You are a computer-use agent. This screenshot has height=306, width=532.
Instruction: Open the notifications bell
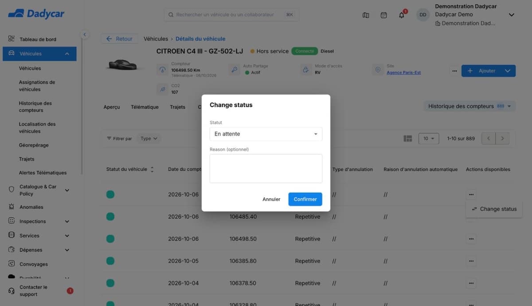(402, 15)
